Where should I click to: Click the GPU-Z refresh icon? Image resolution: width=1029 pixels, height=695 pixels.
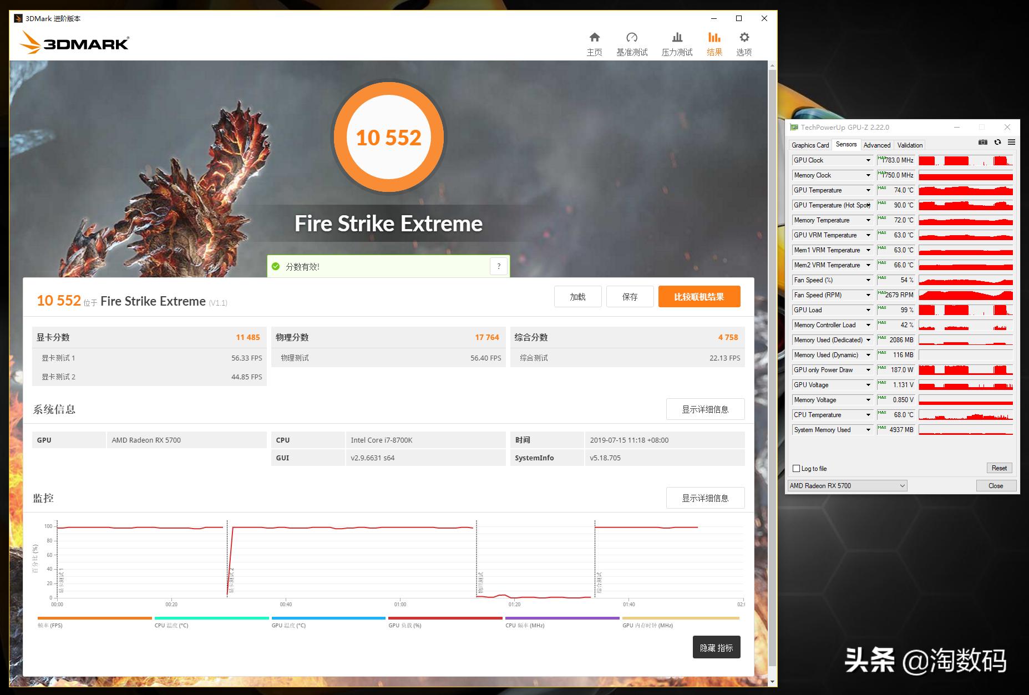pyautogui.click(x=997, y=143)
